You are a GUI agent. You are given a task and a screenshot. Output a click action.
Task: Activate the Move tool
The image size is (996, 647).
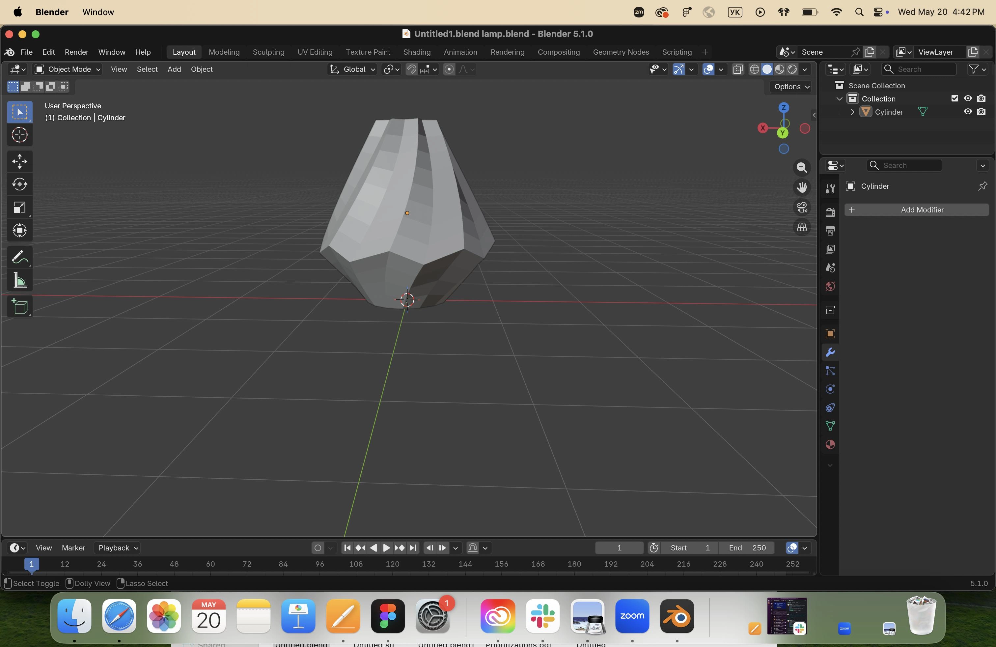tap(20, 161)
